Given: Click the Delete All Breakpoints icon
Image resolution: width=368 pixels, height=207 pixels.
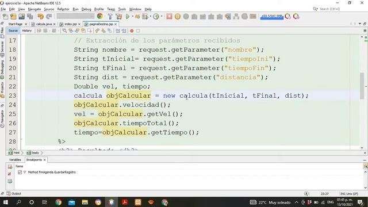Looking at the screenshot, I should (10, 174).
